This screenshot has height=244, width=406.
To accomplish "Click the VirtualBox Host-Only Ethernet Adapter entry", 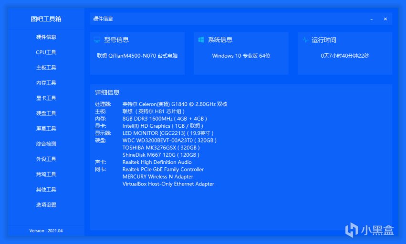I will pyautogui.click(x=168, y=184).
